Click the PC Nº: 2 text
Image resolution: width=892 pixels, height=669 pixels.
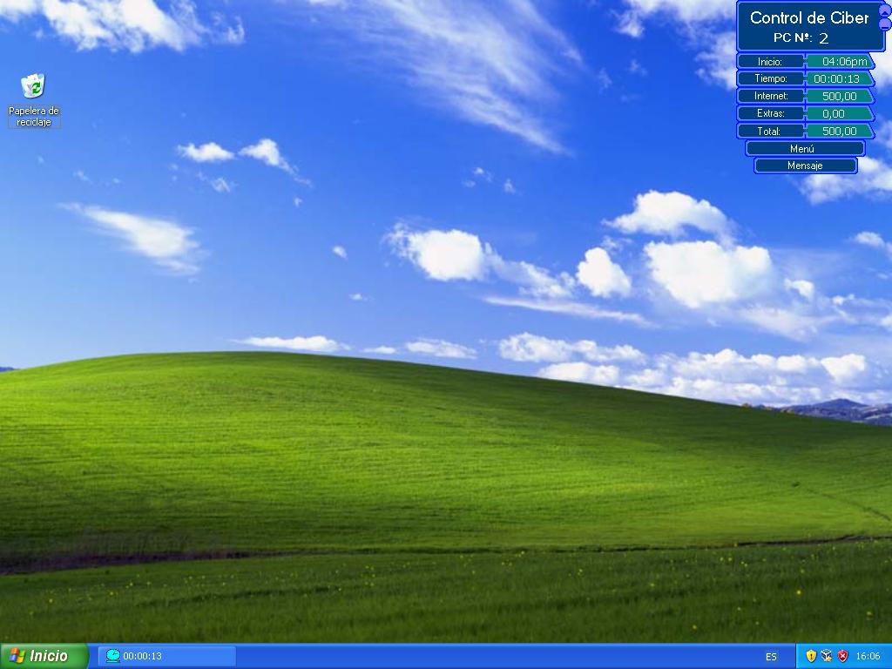(801, 38)
